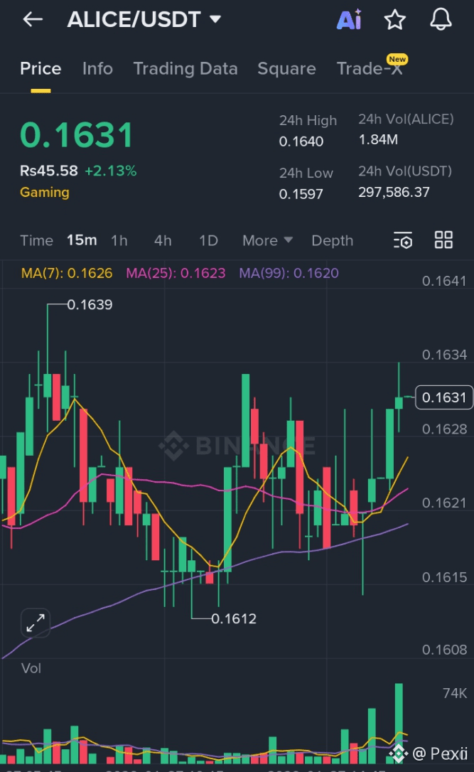Tap the +2.13% change percentage
Image resolution: width=474 pixels, height=772 pixels.
(111, 171)
